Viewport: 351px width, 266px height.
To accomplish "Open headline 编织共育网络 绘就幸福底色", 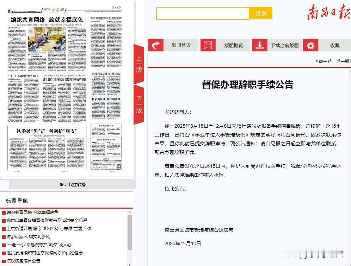I will tap(32, 214).
